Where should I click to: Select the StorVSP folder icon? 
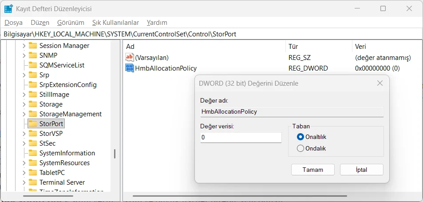coord(33,134)
